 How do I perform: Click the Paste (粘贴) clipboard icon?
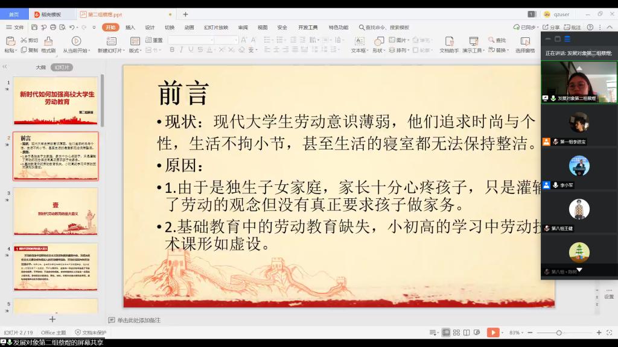click(x=10, y=41)
